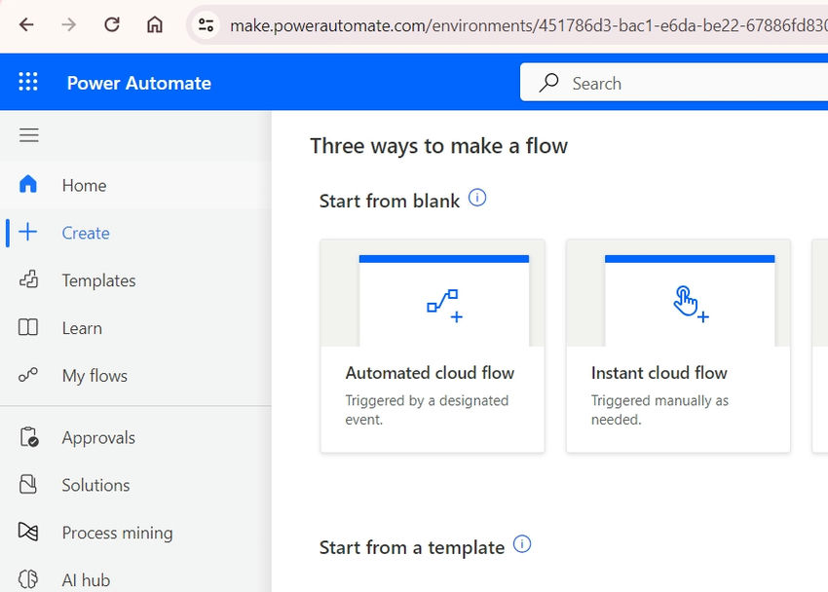Open the Microsoft app launcher waffle icon
Screen dimensions: 828x592
(28, 82)
